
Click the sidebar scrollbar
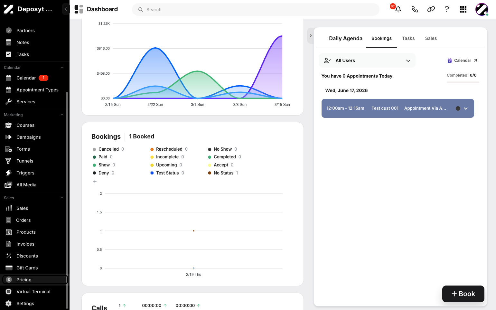(x=67, y=200)
